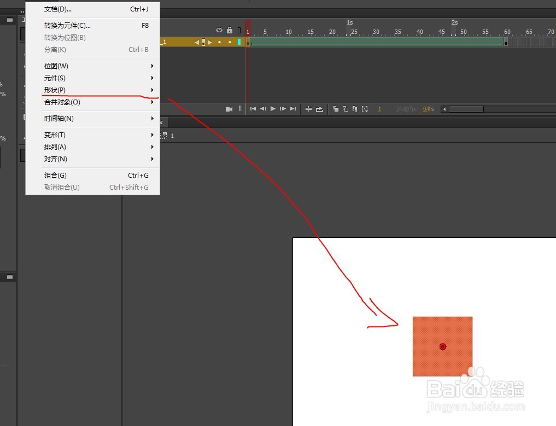The height and width of the screenshot is (426, 556).
Task: Select the end keyframe at frame 59
Action: pyautogui.click(x=506, y=43)
